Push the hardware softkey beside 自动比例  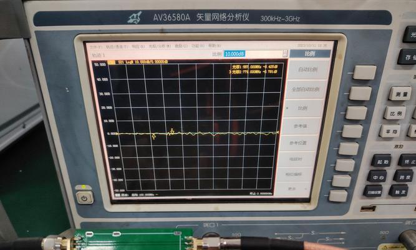coord(364,72)
